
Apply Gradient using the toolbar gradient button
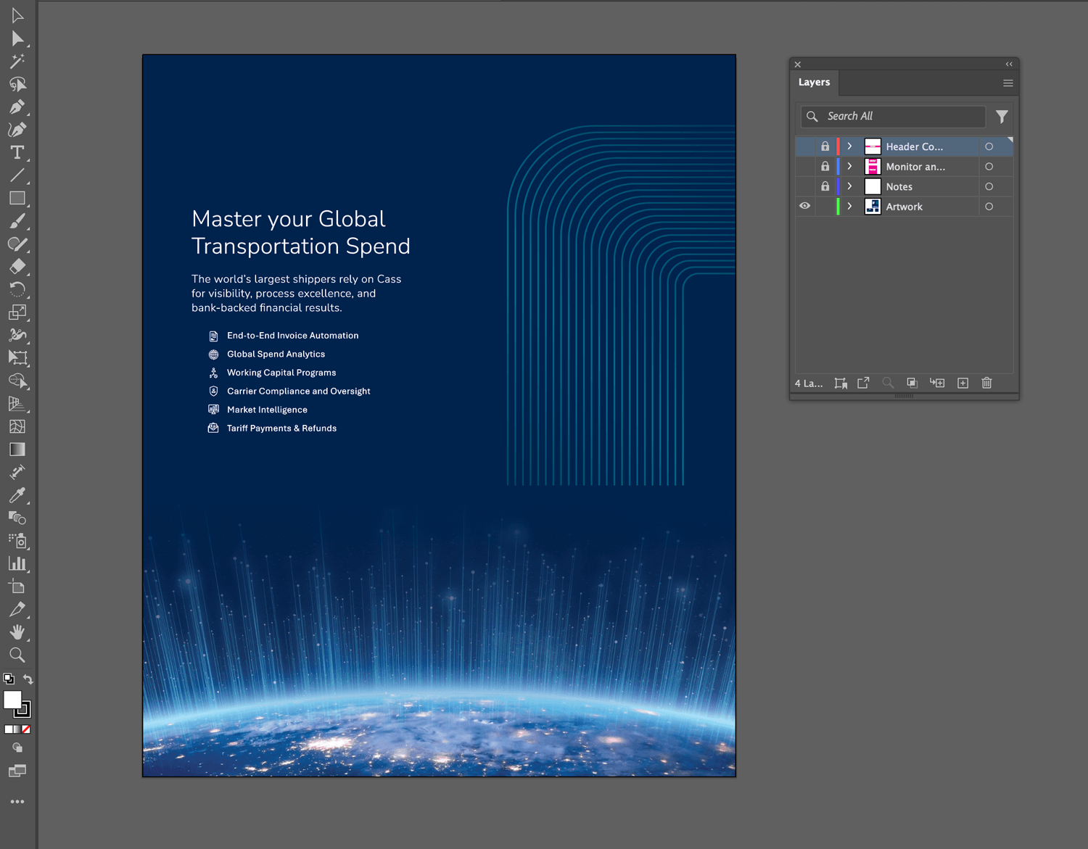[x=17, y=729]
